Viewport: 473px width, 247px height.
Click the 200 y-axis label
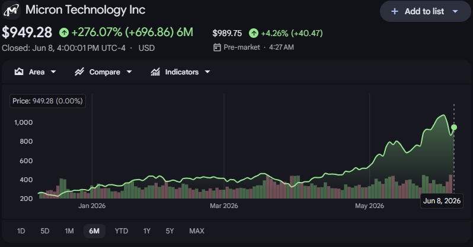tap(26, 199)
